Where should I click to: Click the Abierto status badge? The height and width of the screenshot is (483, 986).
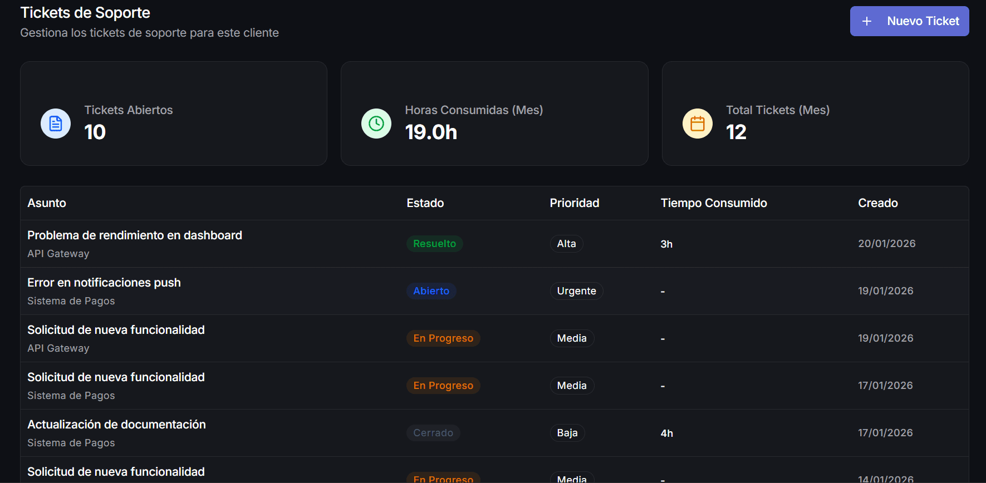click(x=431, y=291)
